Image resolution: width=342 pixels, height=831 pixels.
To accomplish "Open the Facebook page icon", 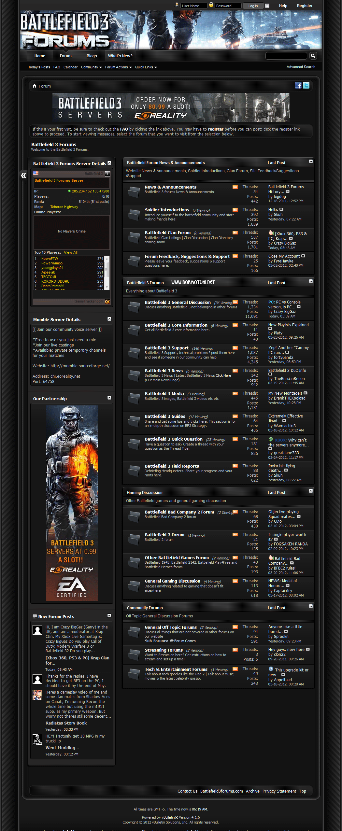I will point(298,85).
